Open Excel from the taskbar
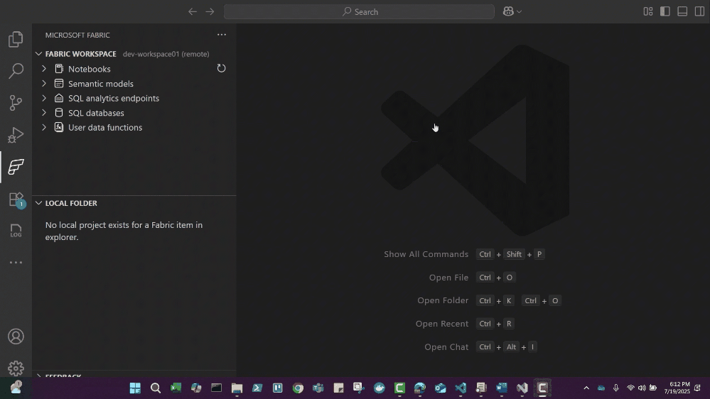 (176, 388)
